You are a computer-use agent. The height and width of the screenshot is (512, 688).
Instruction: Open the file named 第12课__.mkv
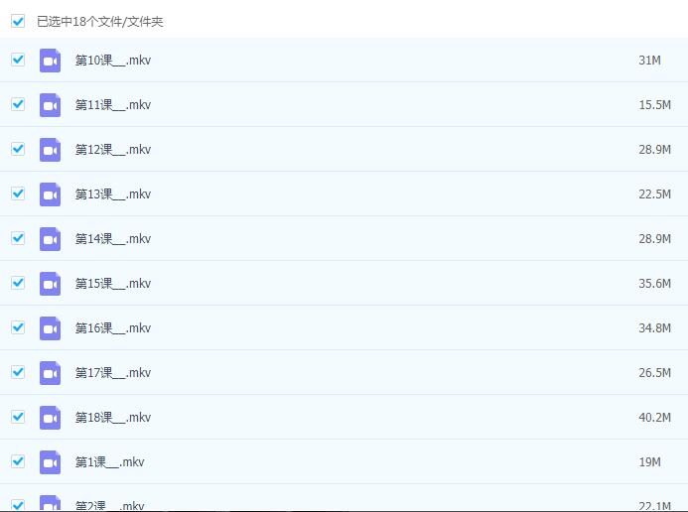pos(113,150)
